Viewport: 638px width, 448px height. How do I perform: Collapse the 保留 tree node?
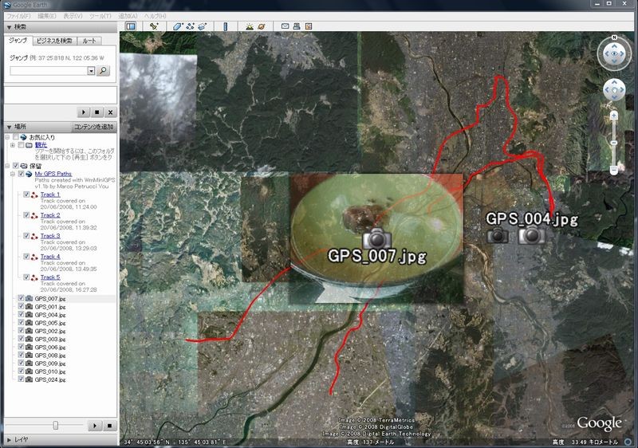(7, 167)
